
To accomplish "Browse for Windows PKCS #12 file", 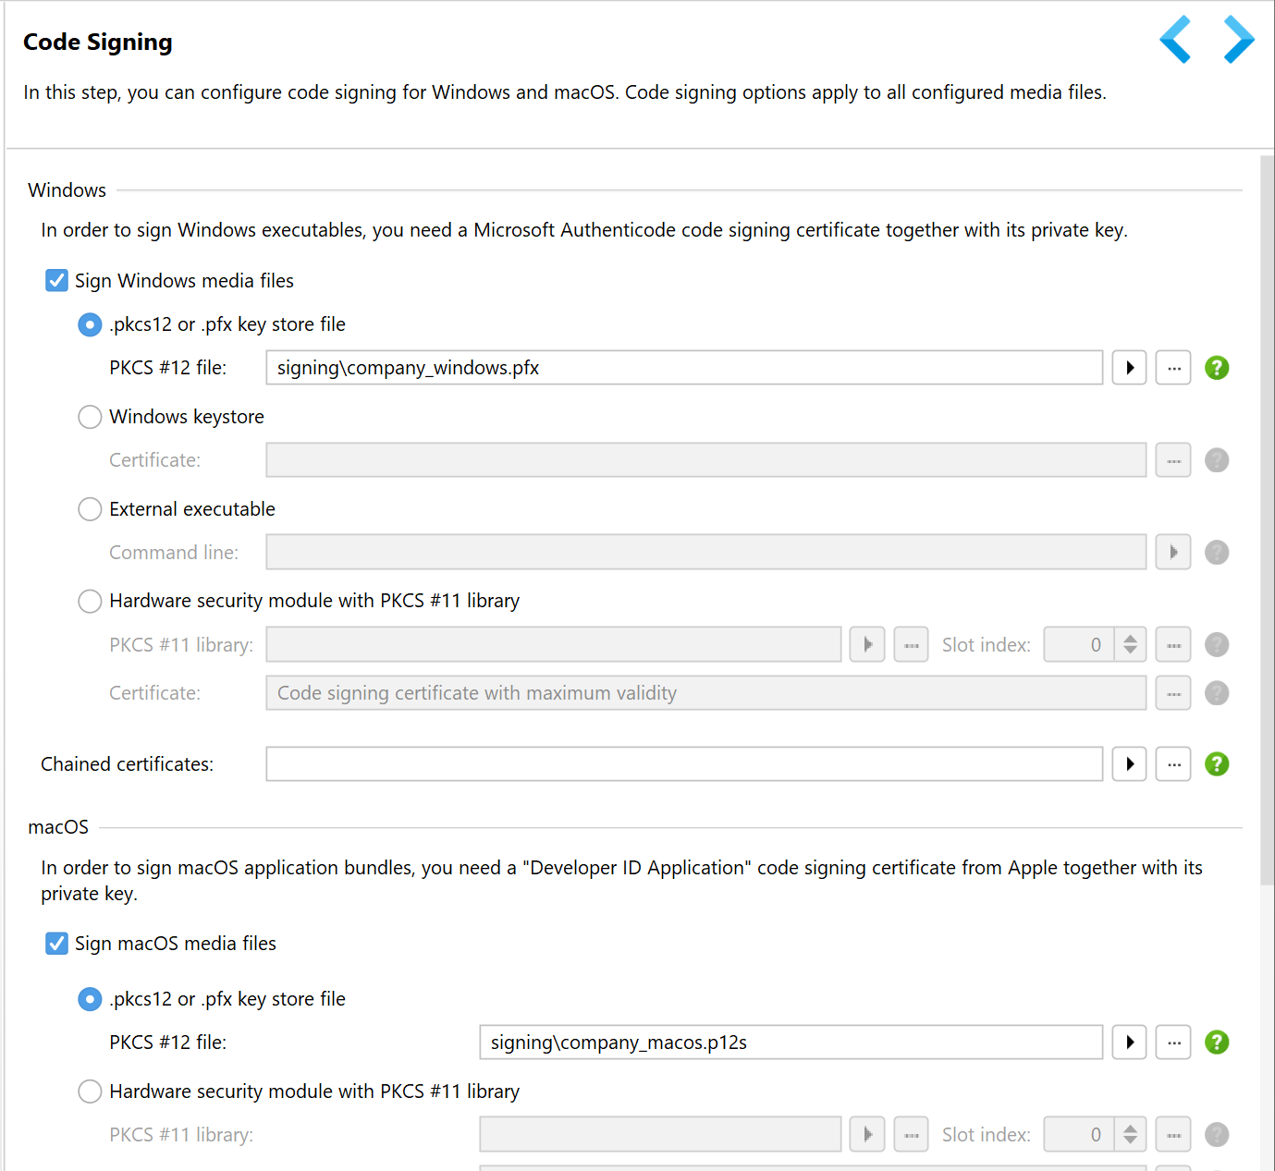I will (1173, 368).
